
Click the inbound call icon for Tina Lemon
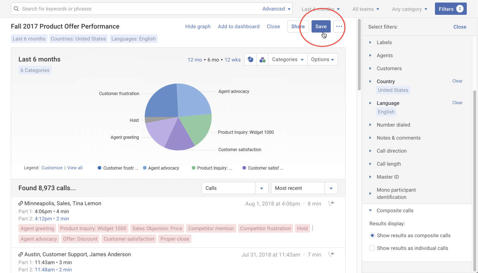[331, 203]
